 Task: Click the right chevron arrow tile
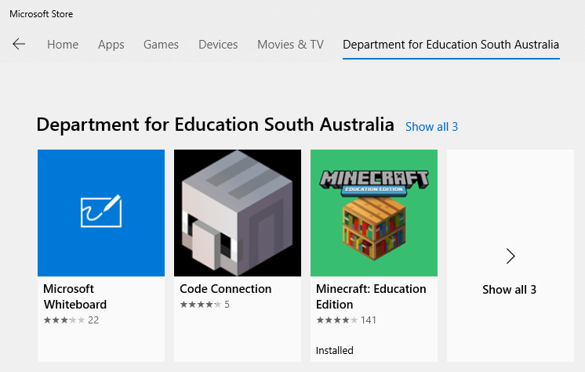coord(511,256)
